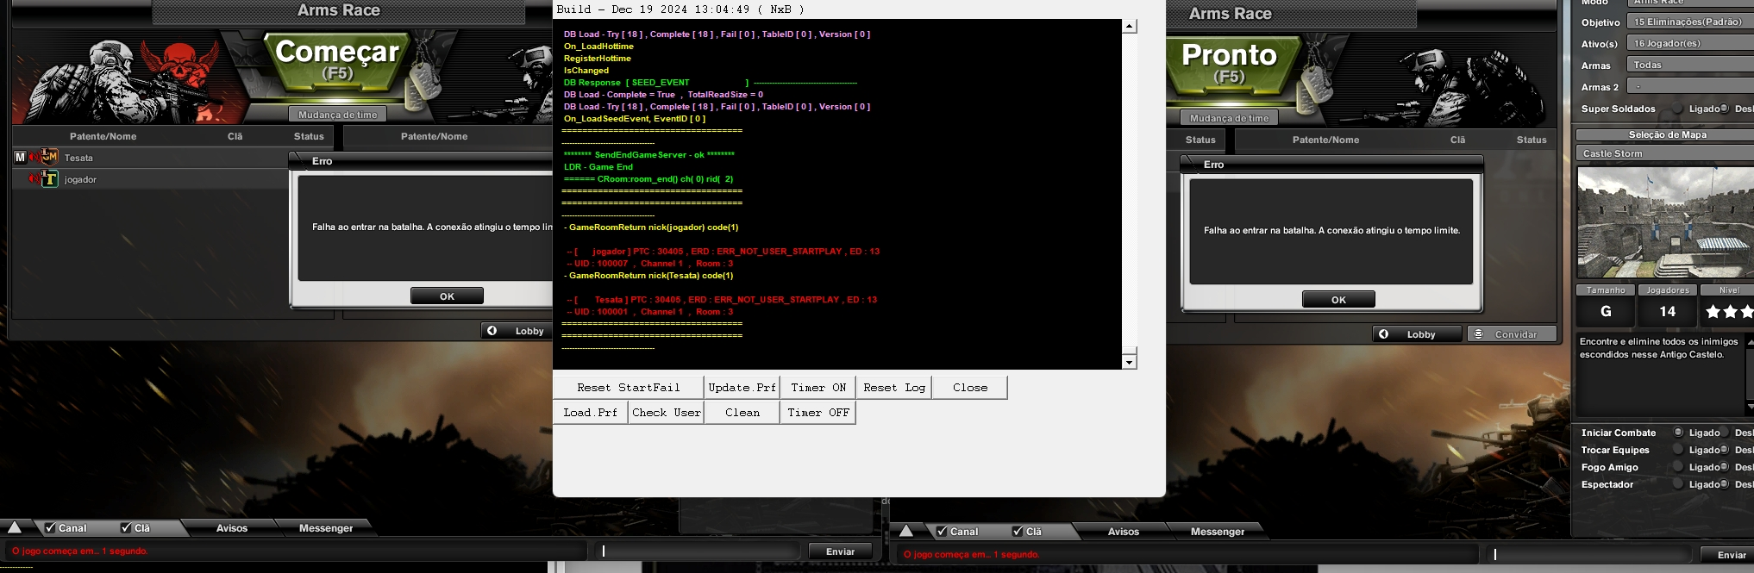
Task: Click the Pronto (F5) button
Action: point(1229,64)
